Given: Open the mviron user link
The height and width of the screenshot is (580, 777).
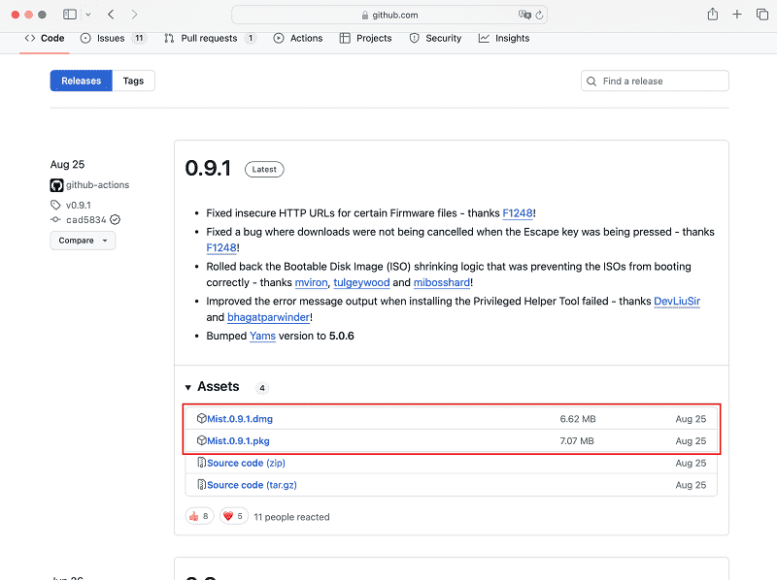Looking at the screenshot, I should (311, 282).
